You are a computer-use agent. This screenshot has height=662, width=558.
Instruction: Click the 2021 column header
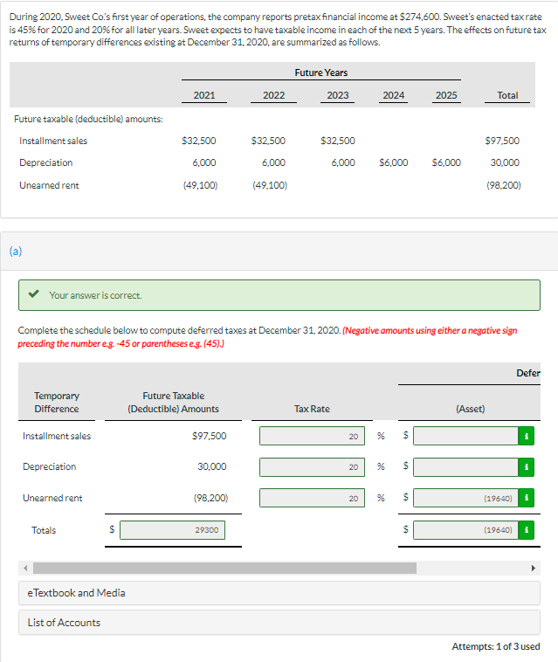204,95
